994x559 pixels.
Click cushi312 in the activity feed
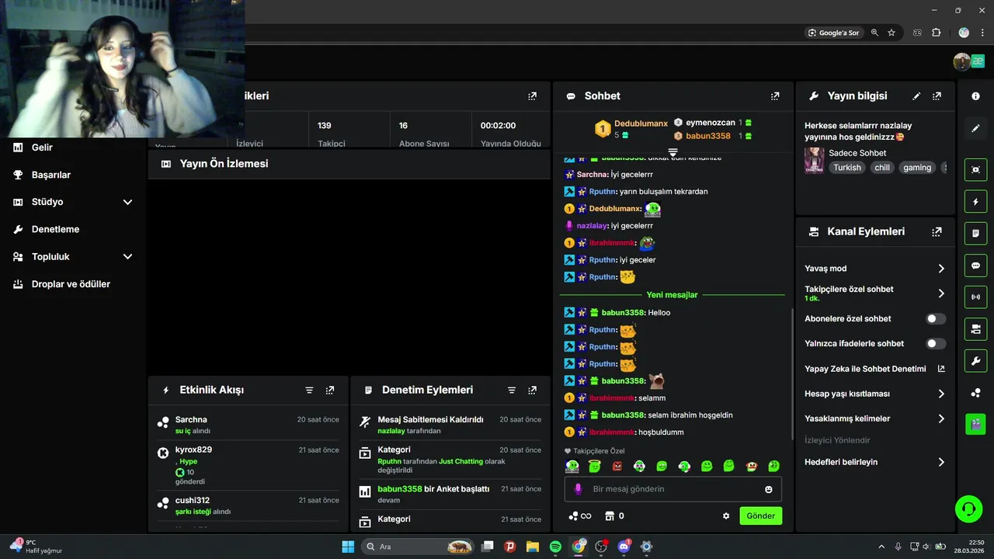(x=193, y=501)
